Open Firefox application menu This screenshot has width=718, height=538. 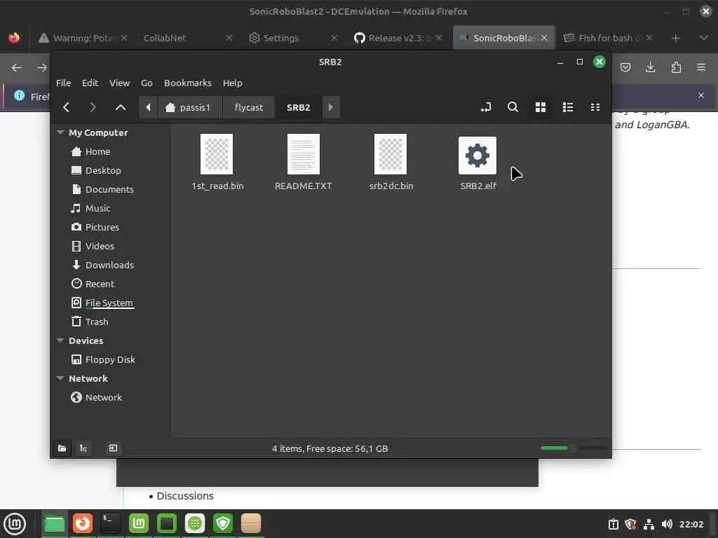click(x=701, y=68)
